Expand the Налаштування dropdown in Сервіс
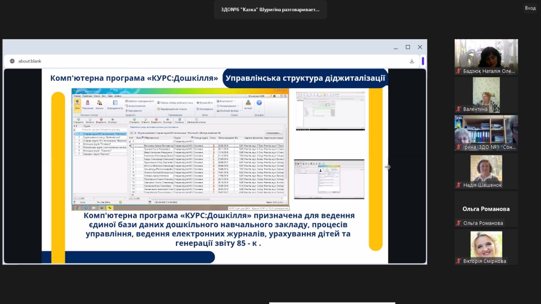541x304 pixels. click(x=238, y=106)
